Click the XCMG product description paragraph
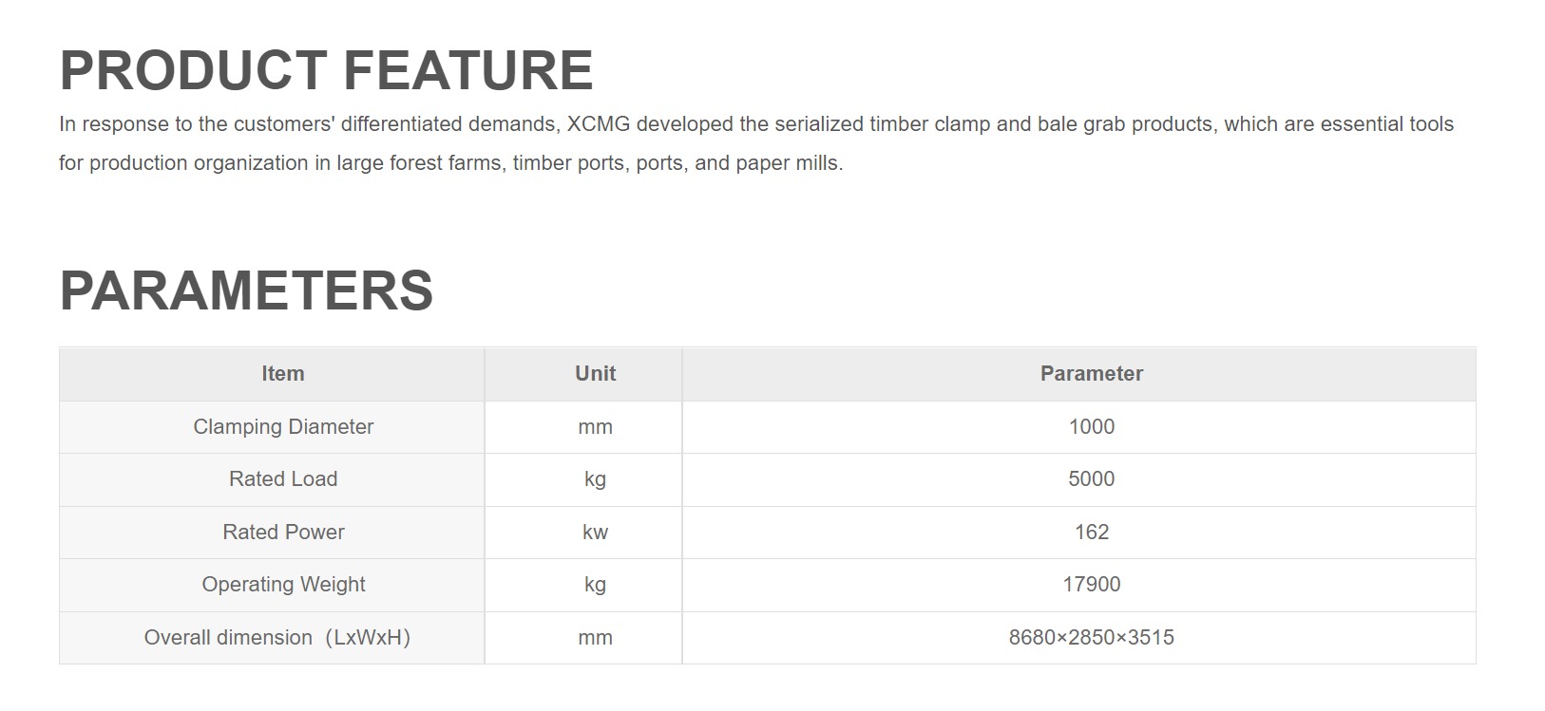1545x711 pixels. pyautogui.click(x=755, y=143)
